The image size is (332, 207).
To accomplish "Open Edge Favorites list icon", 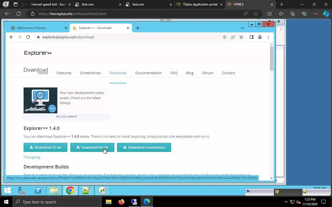I will click(x=281, y=14).
